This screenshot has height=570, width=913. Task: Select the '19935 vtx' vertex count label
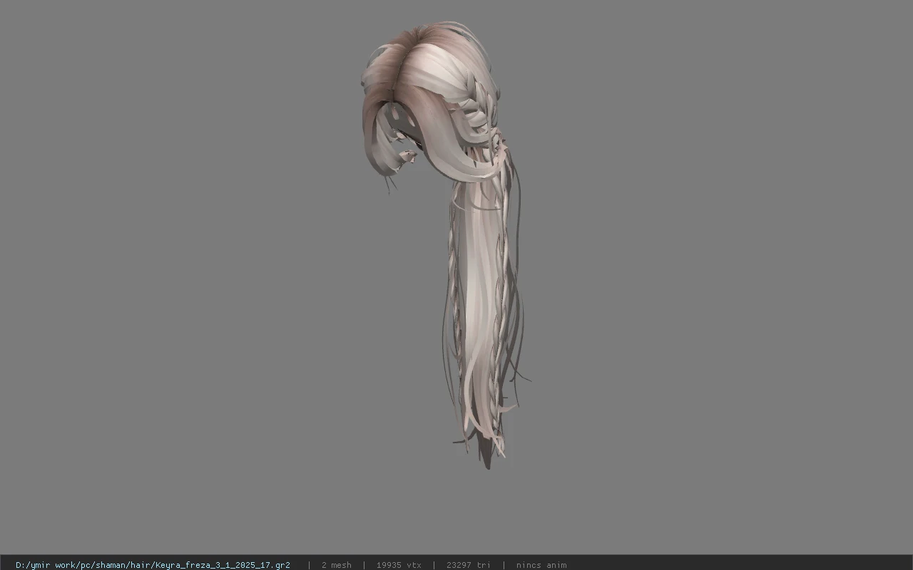point(399,565)
